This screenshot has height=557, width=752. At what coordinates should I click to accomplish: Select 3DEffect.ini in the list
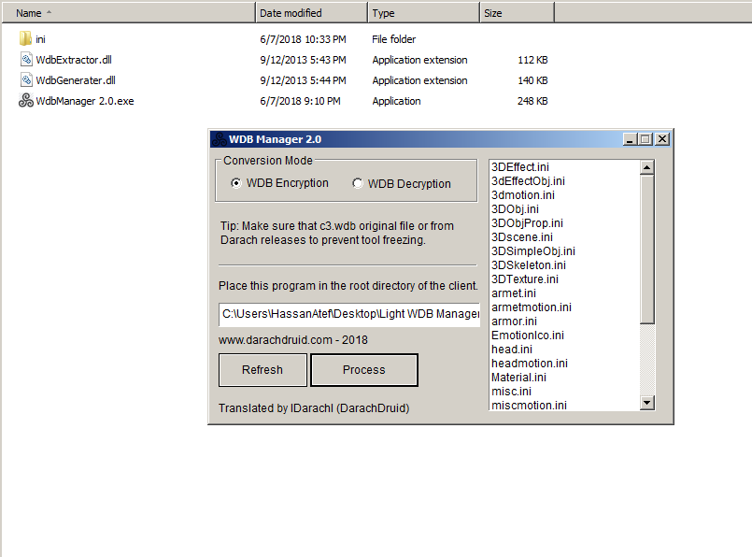(520, 167)
